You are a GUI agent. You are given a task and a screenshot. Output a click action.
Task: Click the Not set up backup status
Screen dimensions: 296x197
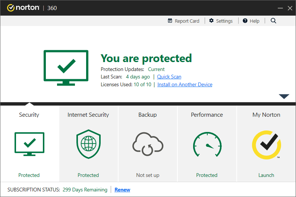pos(148,175)
